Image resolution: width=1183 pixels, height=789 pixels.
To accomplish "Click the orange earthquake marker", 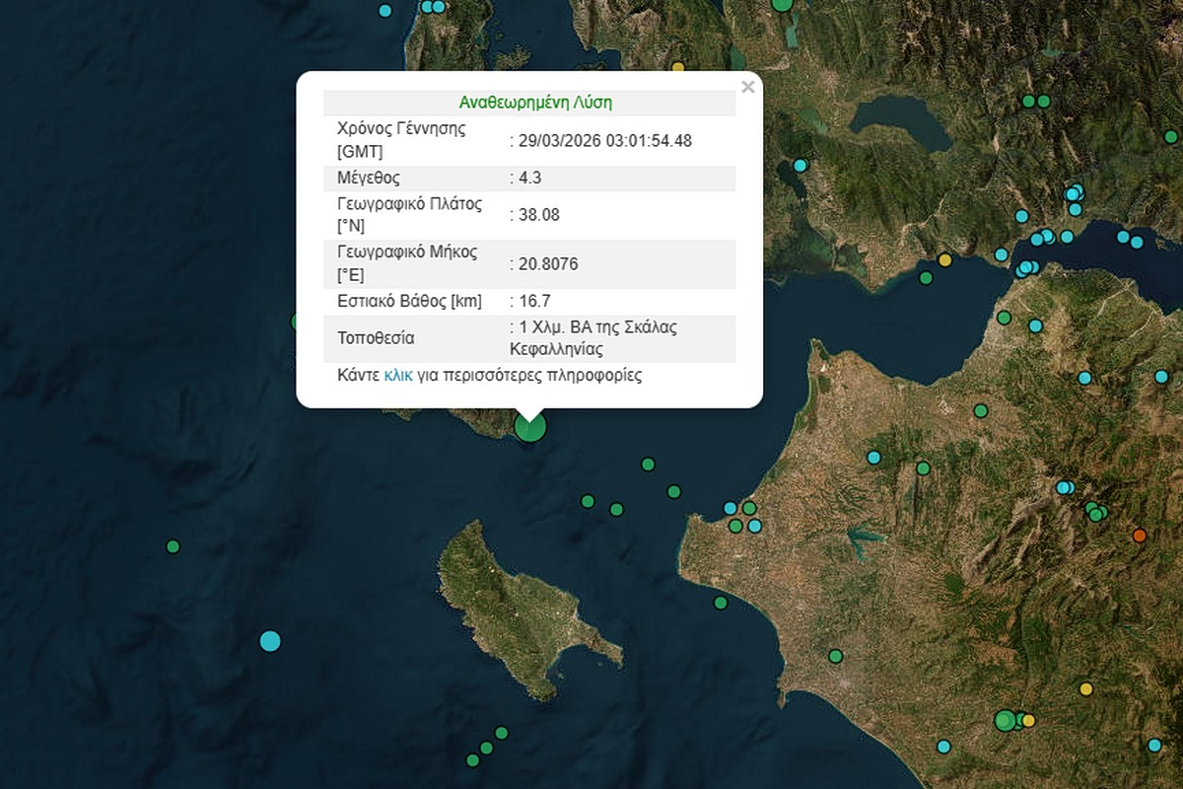I will coord(1140,536).
